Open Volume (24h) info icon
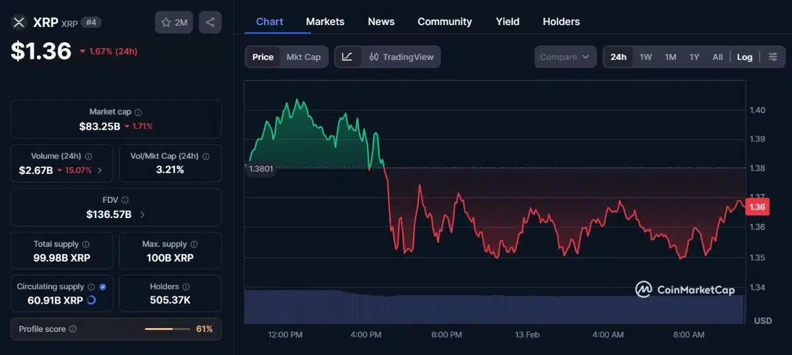792x355 pixels. (88, 156)
